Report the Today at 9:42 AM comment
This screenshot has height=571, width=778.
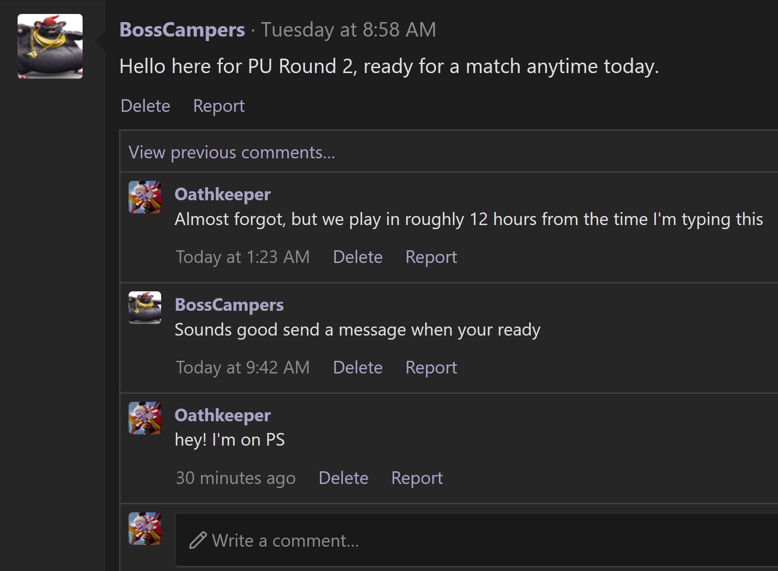pos(431,368)
